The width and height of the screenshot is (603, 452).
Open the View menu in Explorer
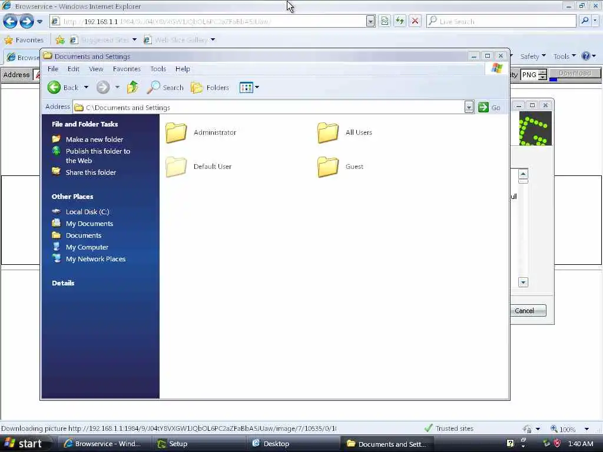96,69
